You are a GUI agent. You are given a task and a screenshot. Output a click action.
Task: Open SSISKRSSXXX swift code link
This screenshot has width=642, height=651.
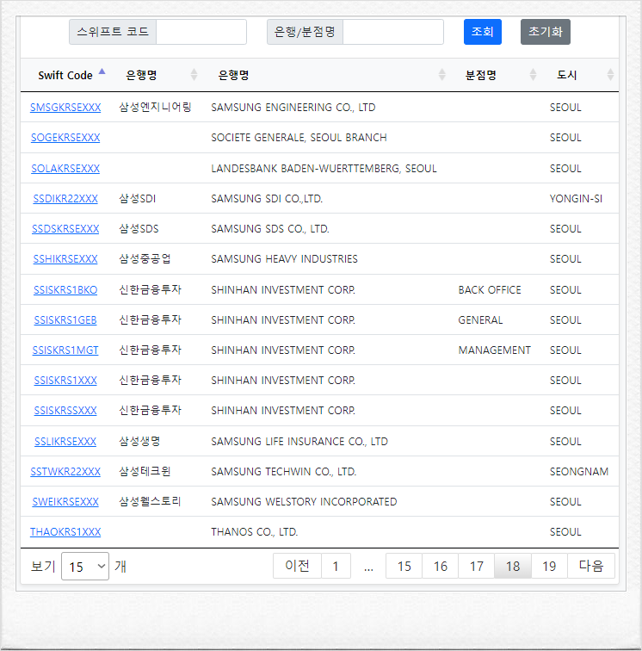point(65,411)
